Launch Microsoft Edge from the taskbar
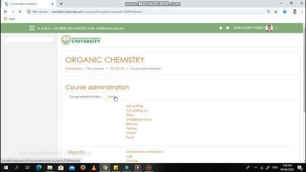 pos(39,168)
